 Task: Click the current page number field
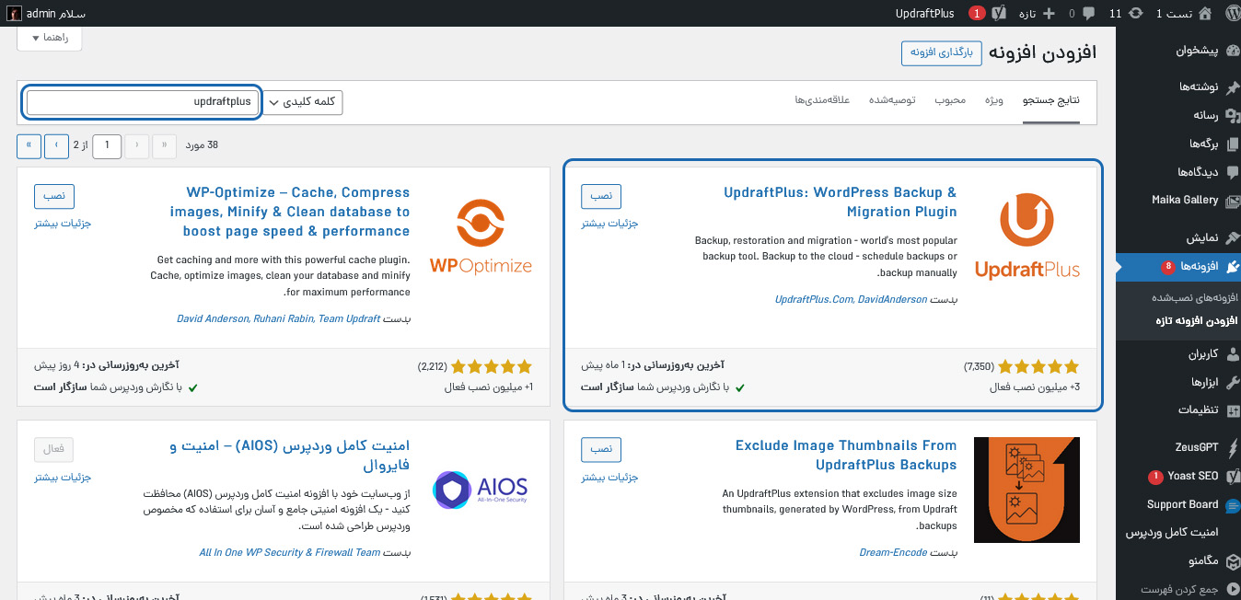pos(108,145)
